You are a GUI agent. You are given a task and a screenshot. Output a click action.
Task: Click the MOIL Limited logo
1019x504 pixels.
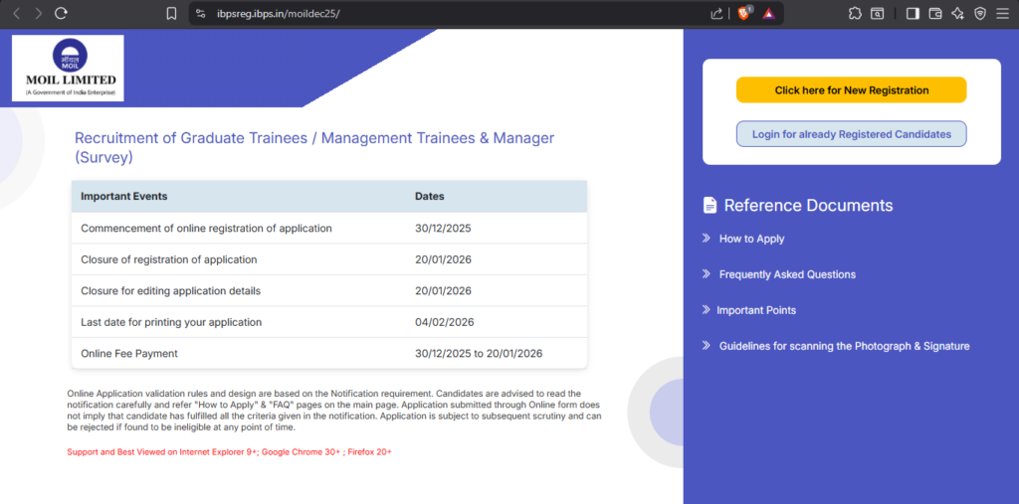pyautogui.click(x=69, y=68)
